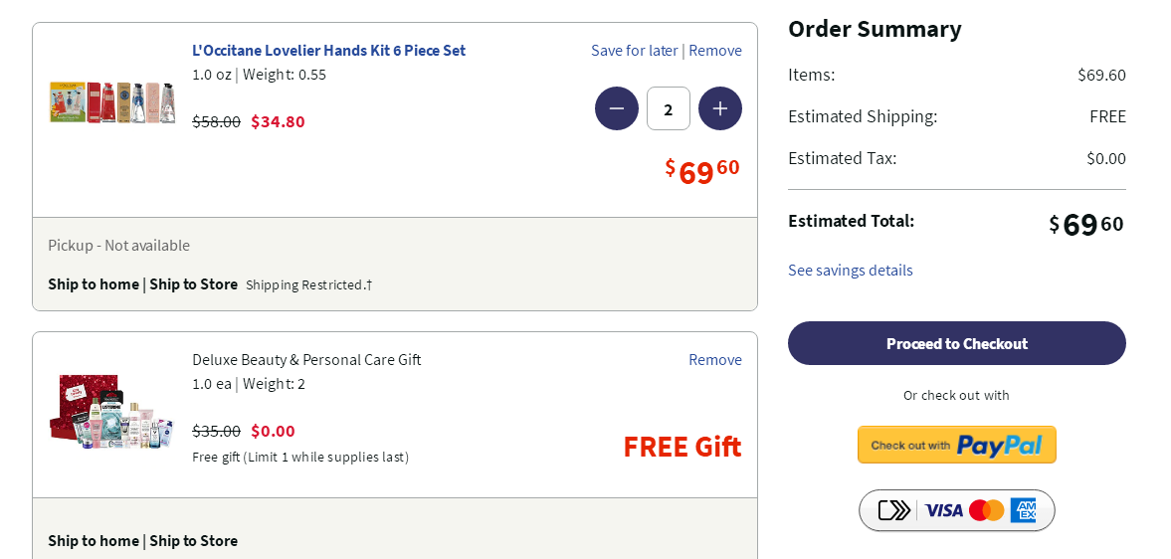Click the quantity field showing 2

(669, 108)
